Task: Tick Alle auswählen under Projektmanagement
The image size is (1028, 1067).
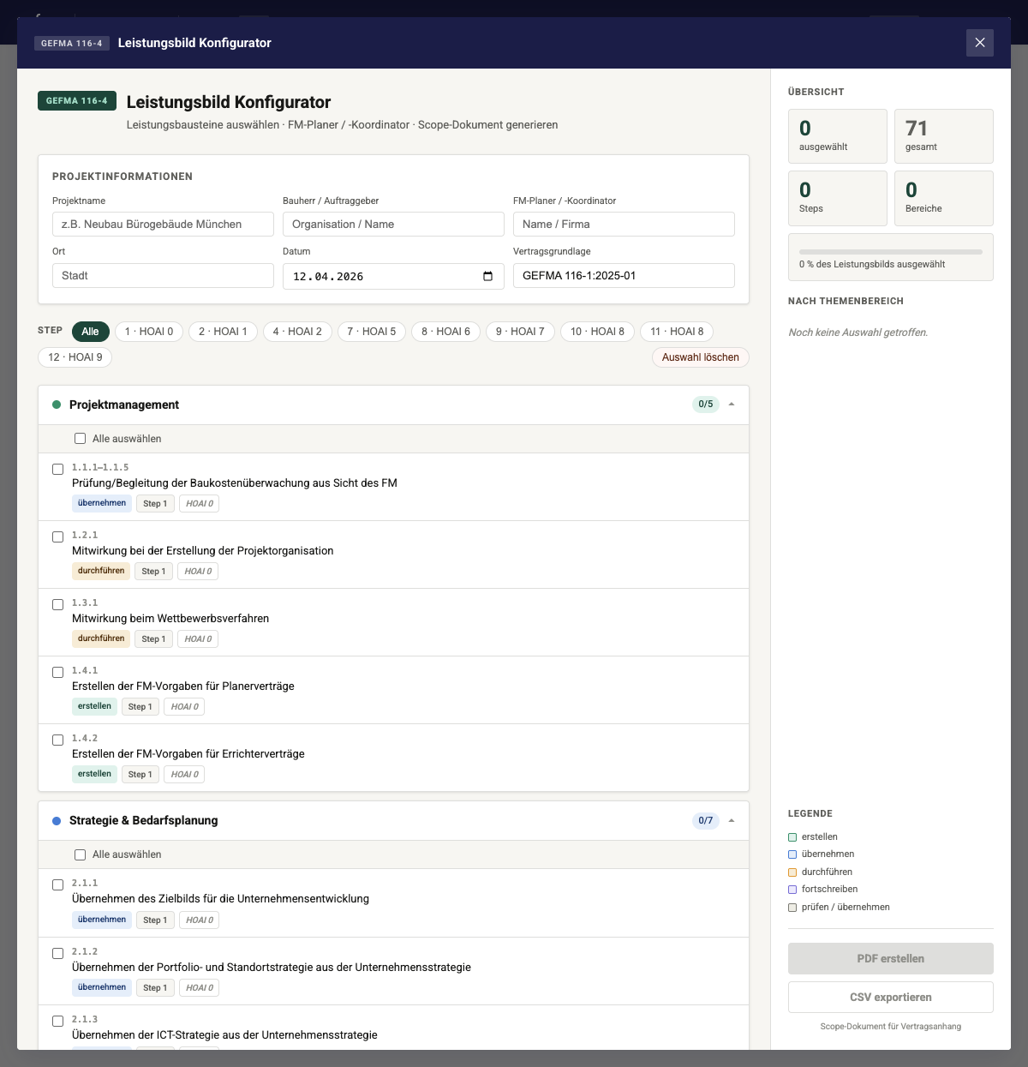Action: tap(81, 439)
